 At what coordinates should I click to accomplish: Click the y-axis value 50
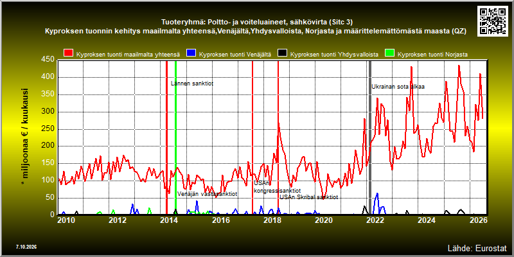(50, 198)
